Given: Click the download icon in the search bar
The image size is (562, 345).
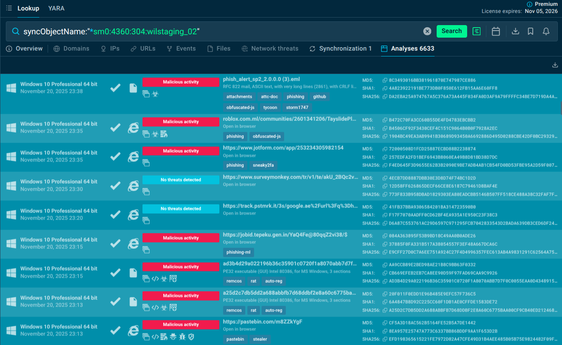Looking at the screenshot, I should (516, 31).
